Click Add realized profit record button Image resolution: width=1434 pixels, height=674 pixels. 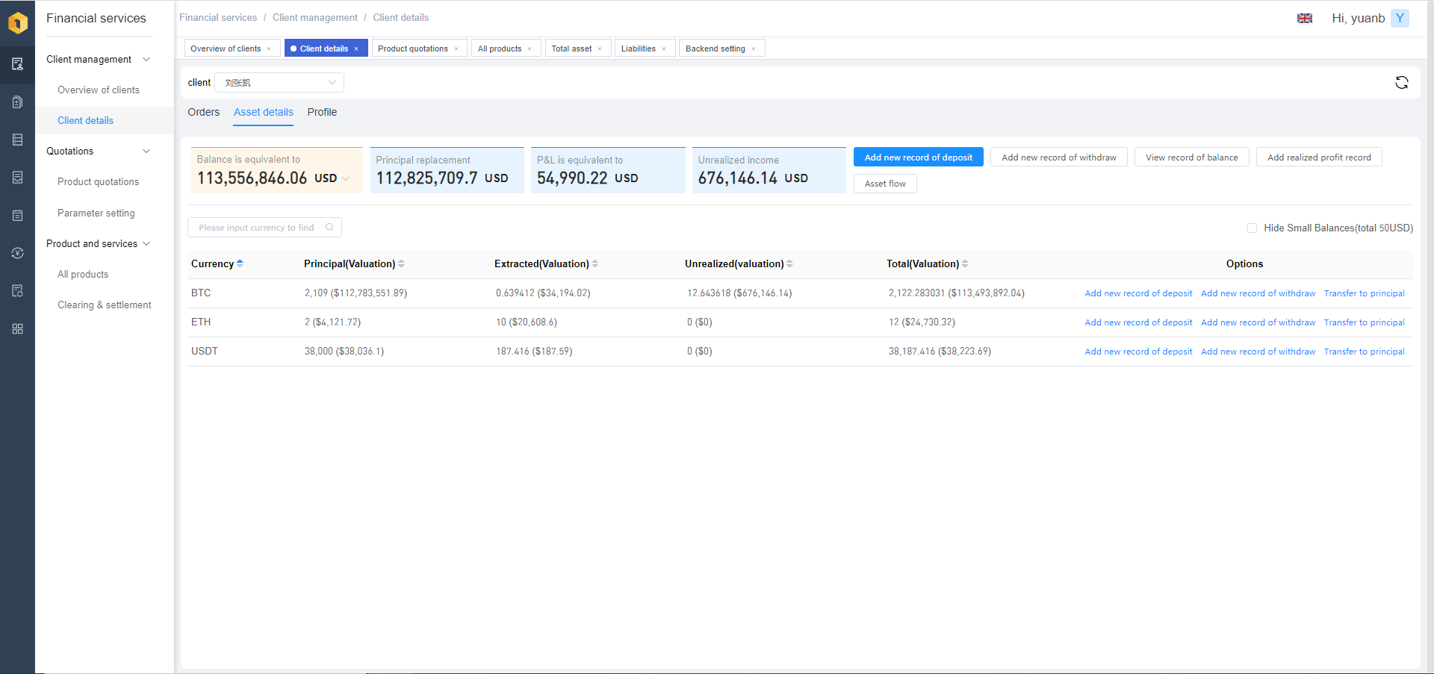tap(1319, 157)
